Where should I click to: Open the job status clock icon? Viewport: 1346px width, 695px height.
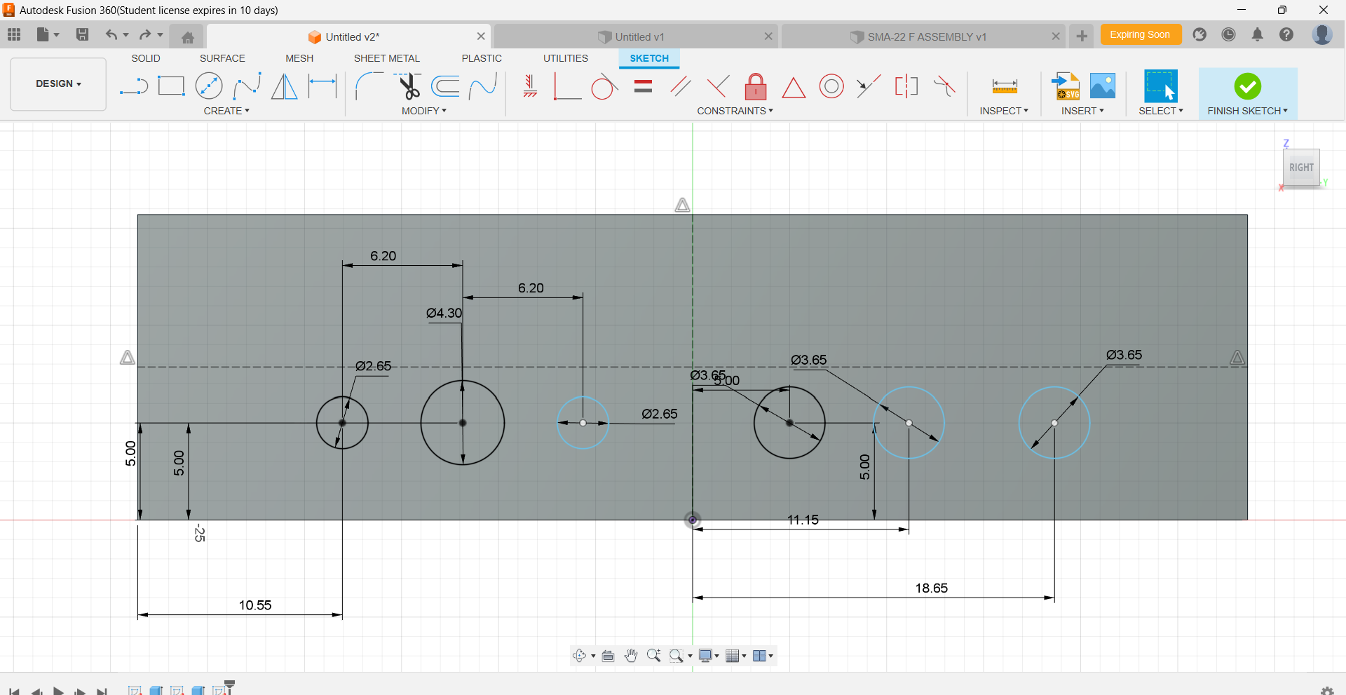pos(1228,34)
